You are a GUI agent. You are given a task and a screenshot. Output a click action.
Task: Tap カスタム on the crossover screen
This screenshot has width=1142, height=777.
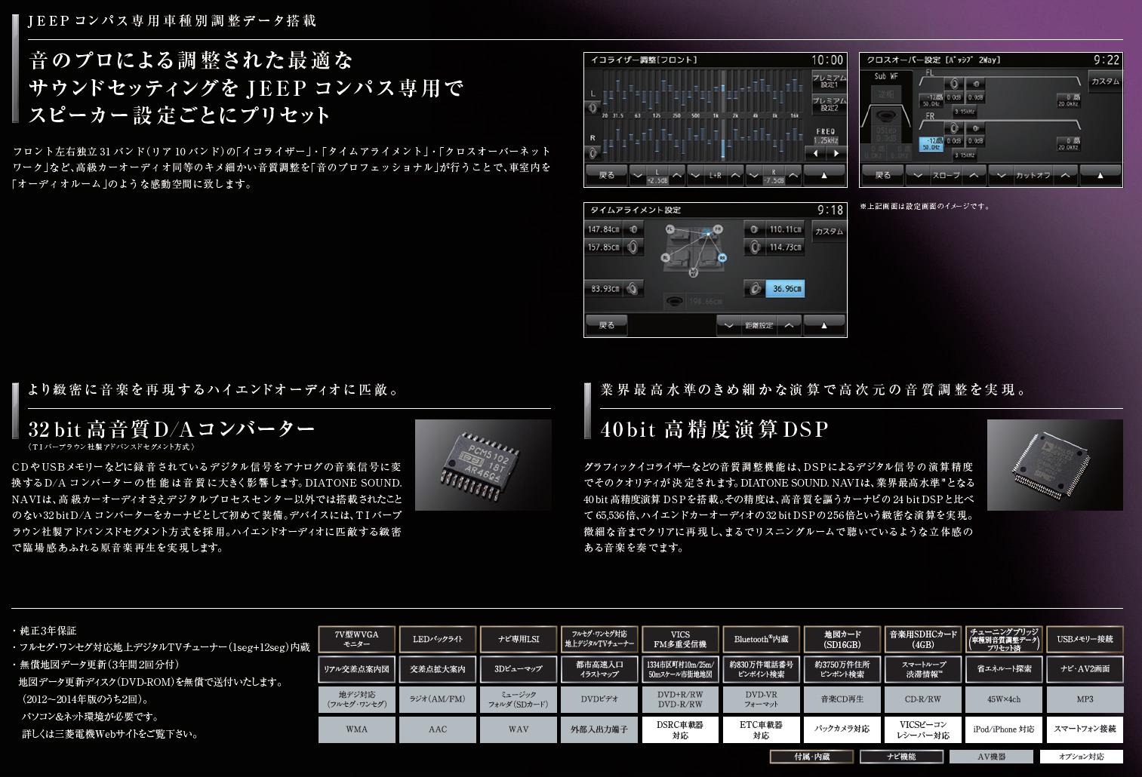click(x=1105, y=81)
